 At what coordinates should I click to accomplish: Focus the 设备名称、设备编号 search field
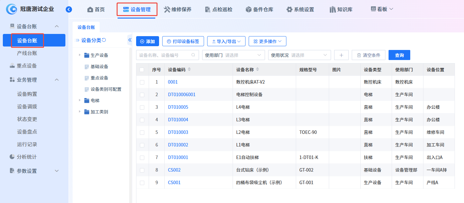(164, 55)
